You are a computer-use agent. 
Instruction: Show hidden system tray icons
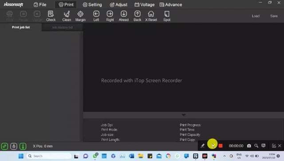[x=225, y=156]
